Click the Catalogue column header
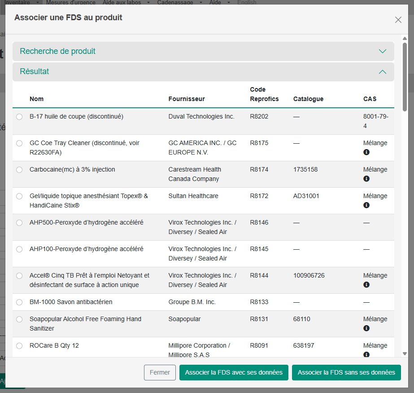This screenshot has width=414, height=393. (x=308, y=99)
